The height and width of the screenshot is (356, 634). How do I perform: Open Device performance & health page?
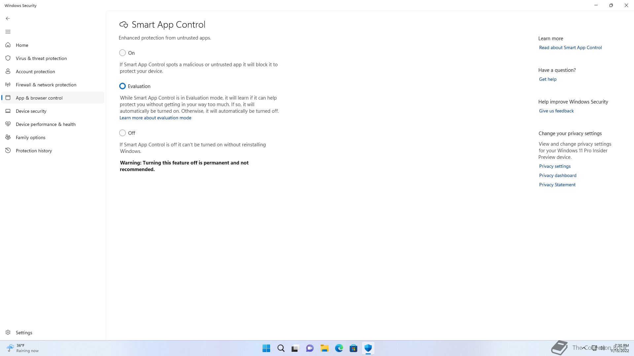tap(53, 124)
